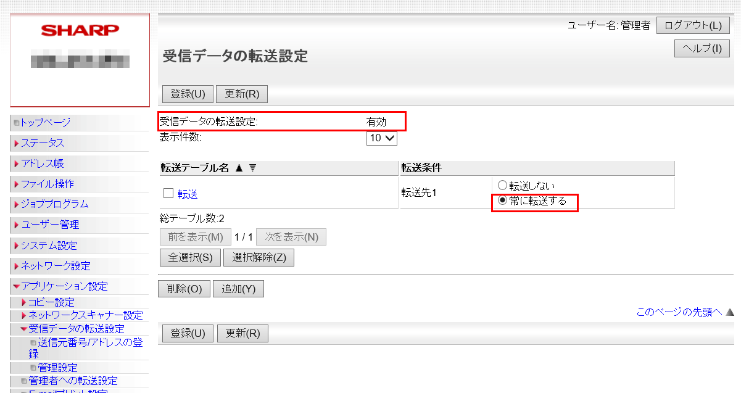Expand the アドレス帳 menu section
The width and height of the screenshot is (741, 393).
pos(43,163)
